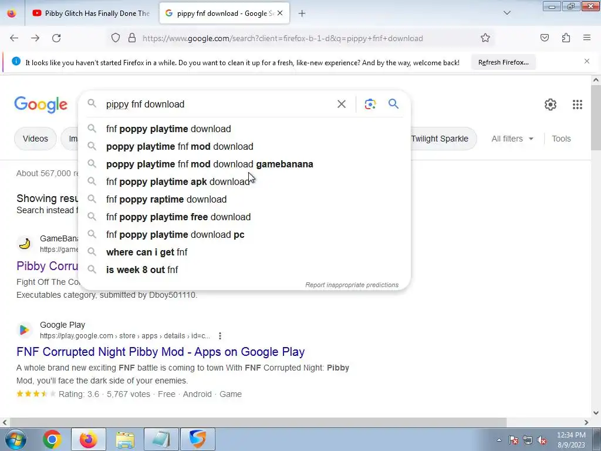Click the Action Center flag icon

(514, 440)
